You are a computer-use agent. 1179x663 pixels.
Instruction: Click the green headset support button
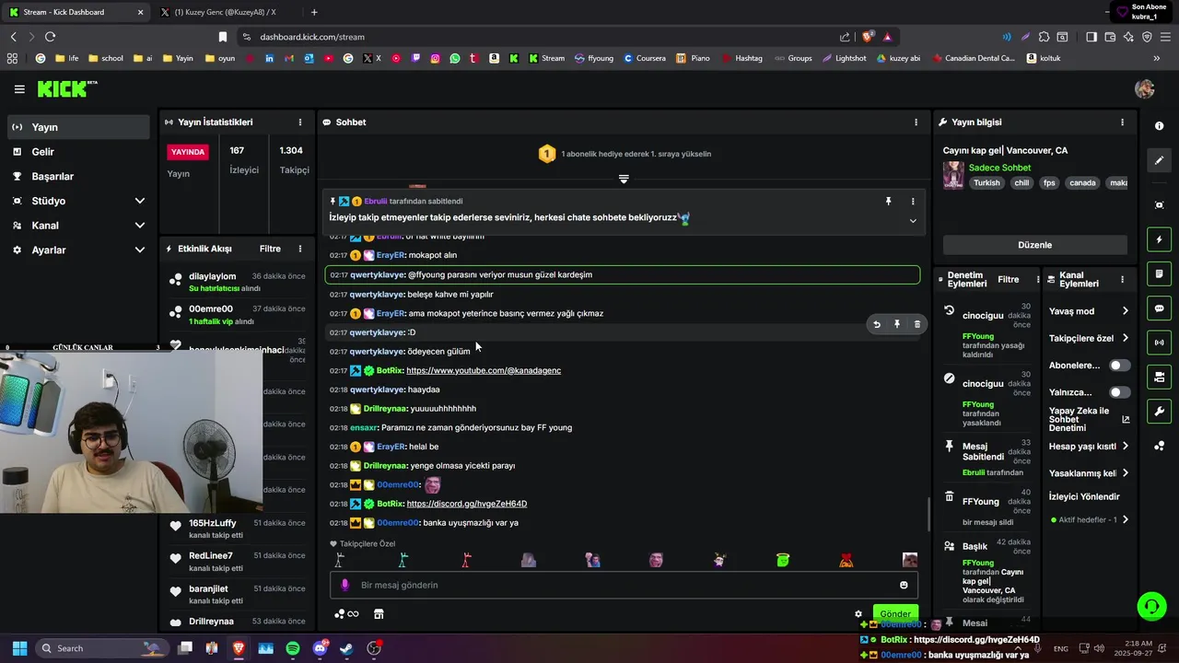point(1151,606)
